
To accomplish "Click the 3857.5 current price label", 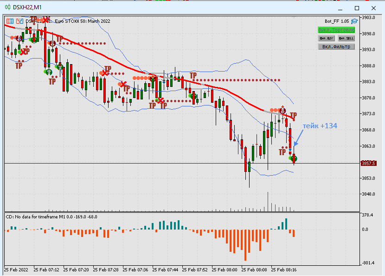I will click(x=368, y=164).
